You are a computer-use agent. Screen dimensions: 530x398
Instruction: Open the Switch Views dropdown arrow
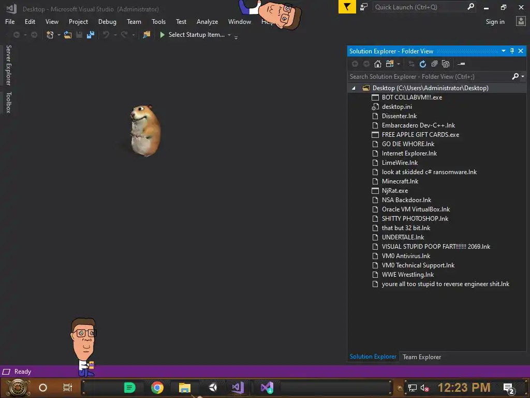click(399, 64)
